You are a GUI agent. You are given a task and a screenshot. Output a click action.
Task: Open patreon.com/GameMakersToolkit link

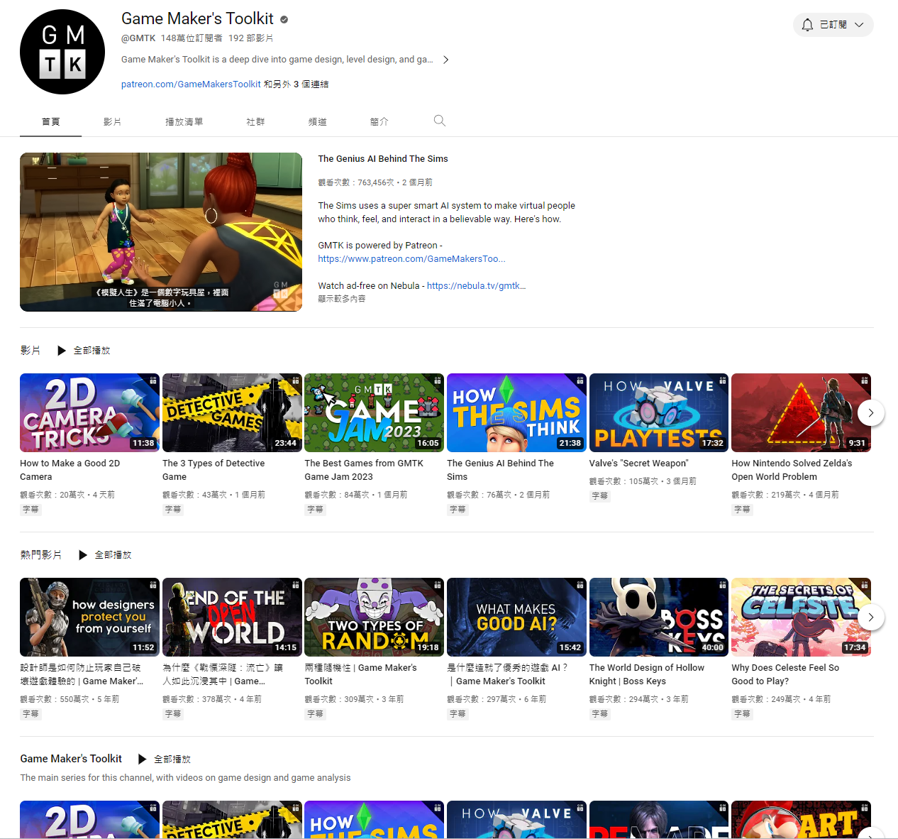point(191,84)
